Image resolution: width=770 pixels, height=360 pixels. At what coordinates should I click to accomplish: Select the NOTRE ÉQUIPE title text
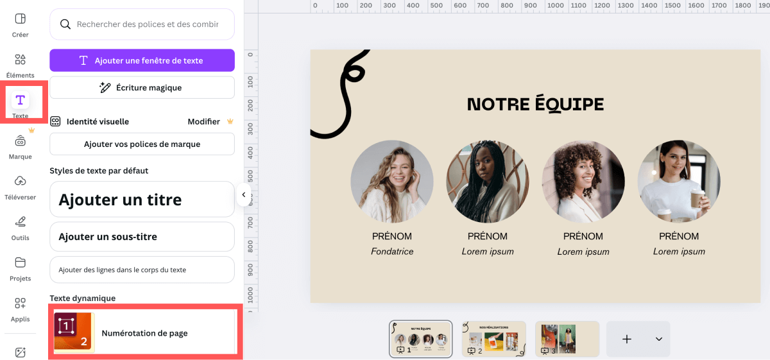(x=535, y=104)
